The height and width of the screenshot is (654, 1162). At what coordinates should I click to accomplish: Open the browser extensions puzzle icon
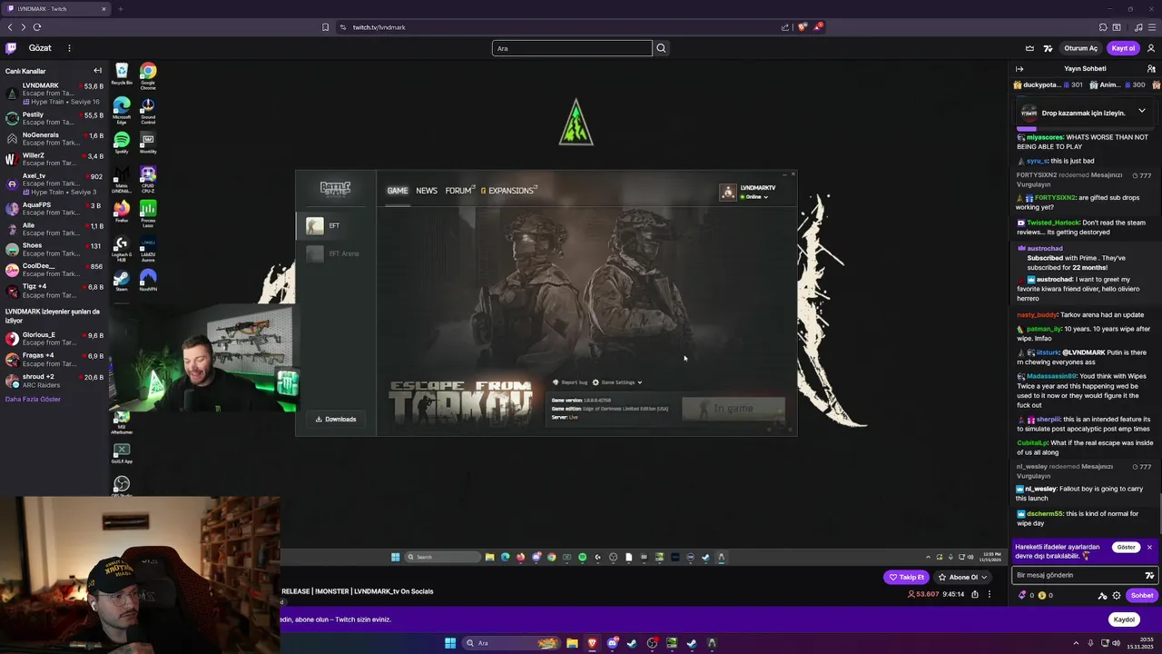(1103, 27)
